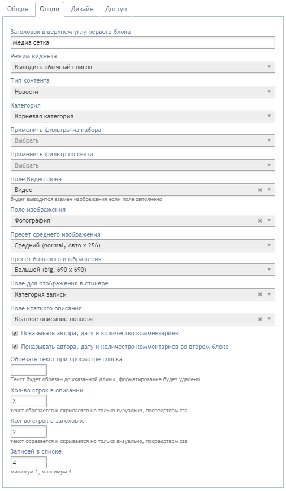Remove Категория записи selection via x icon
286x491 pixels.
(260, 294)
